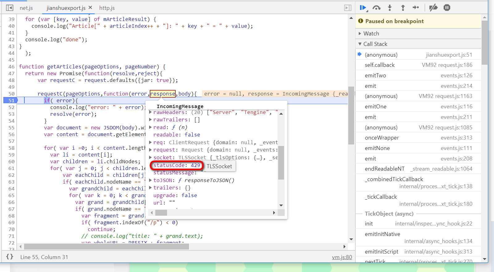Image resolution: width=494 pixels, height=272 pixels.
Task: Select endReadableNT call stack frame
Action: (418, 169)
